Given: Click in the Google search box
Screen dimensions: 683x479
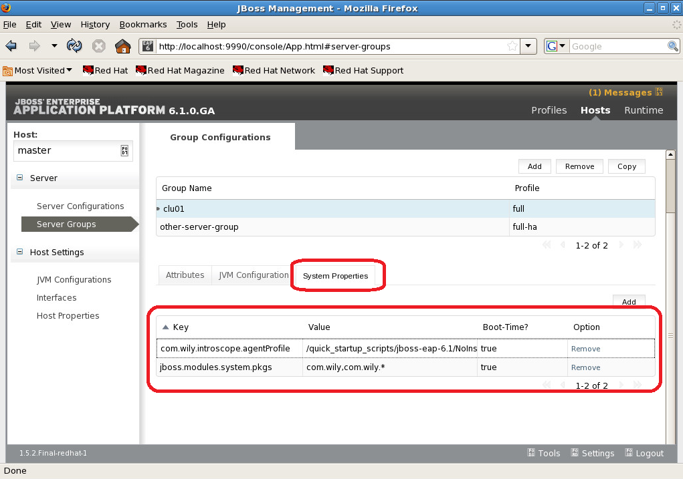Looking at the screenshot, I should [x=617, y=46].
